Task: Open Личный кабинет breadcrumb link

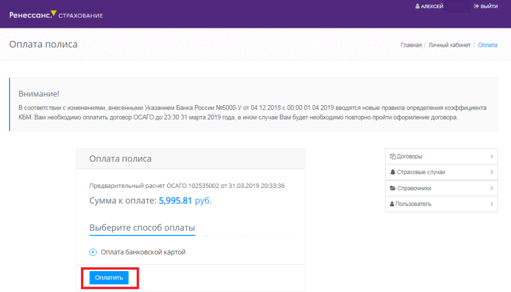Action: [x=449, y=45]
